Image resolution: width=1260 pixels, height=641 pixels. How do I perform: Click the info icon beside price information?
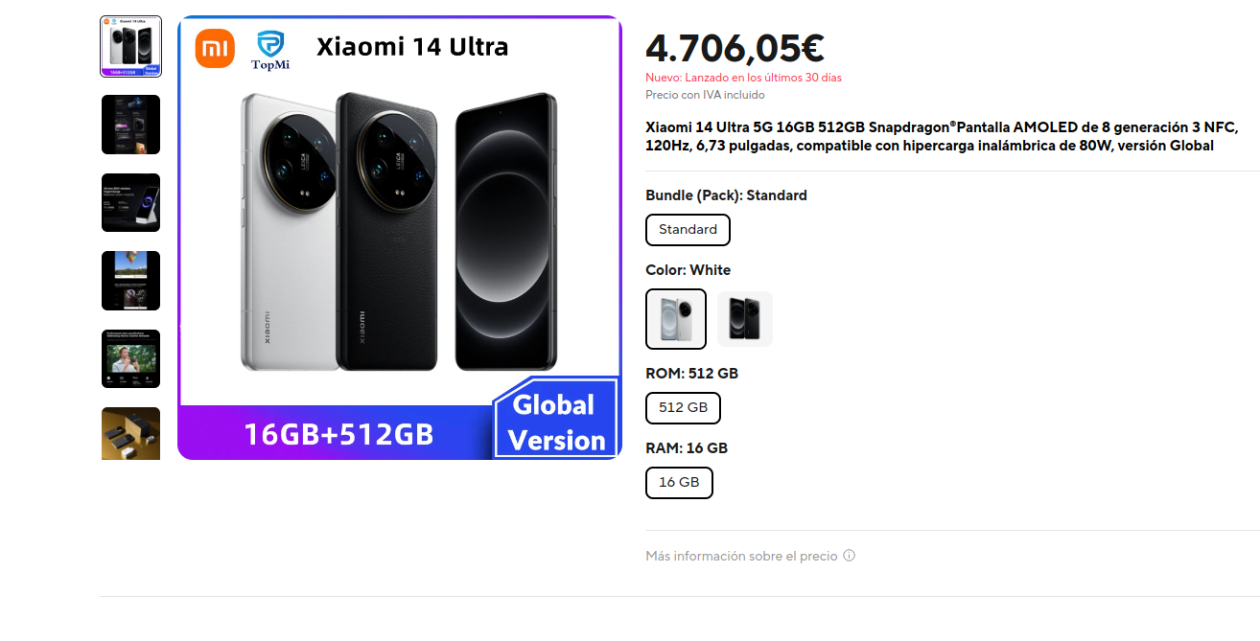(849, 556)
